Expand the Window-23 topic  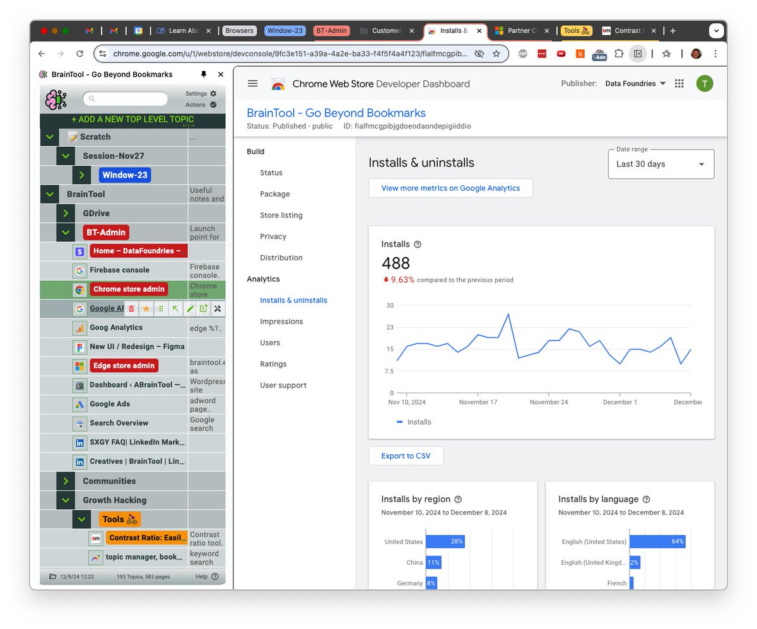(x=81, y=175)
